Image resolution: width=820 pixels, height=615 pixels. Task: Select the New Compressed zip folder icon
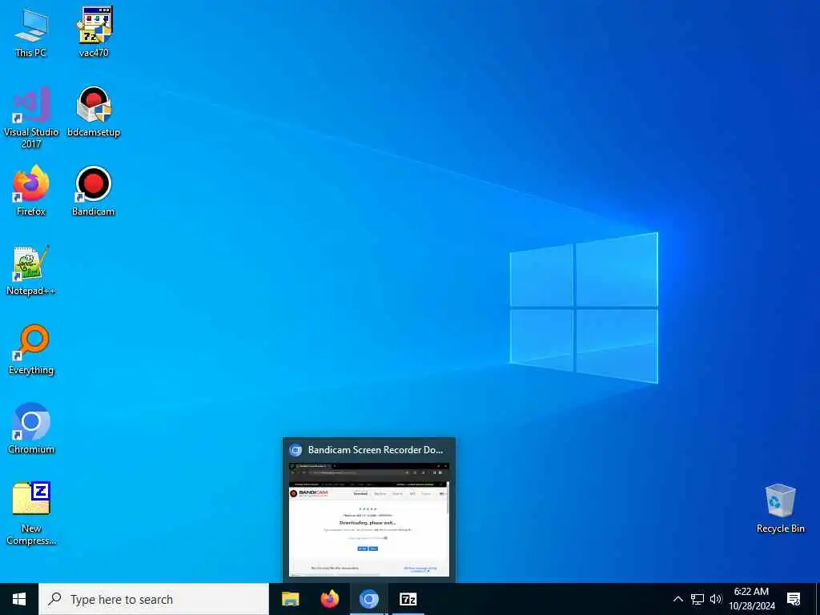(31, 513)
